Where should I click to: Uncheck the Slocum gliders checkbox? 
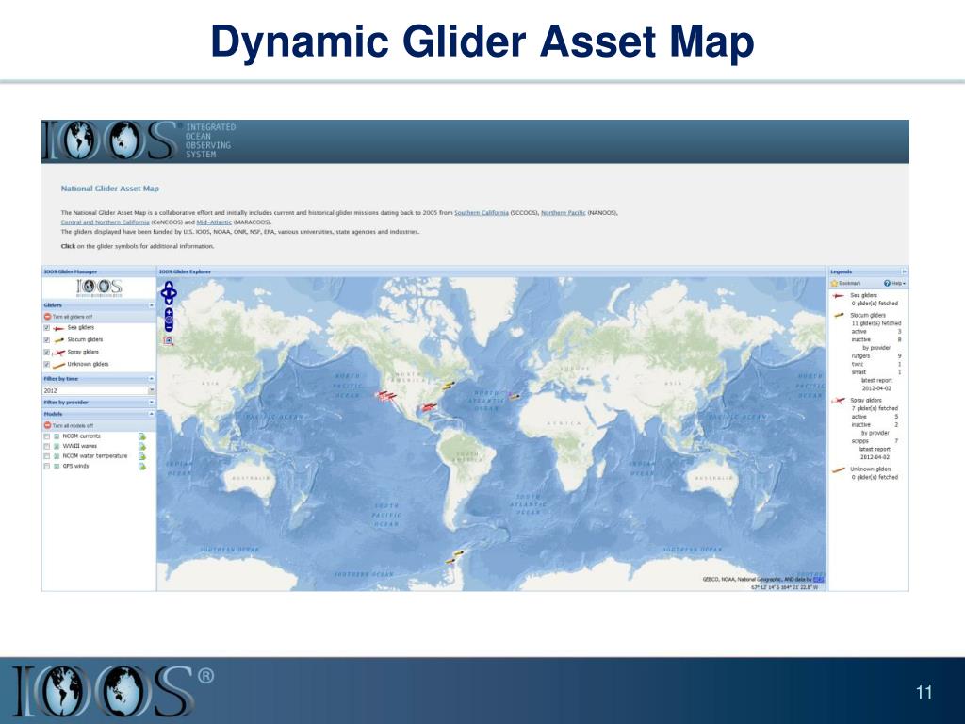coord(47,340)
